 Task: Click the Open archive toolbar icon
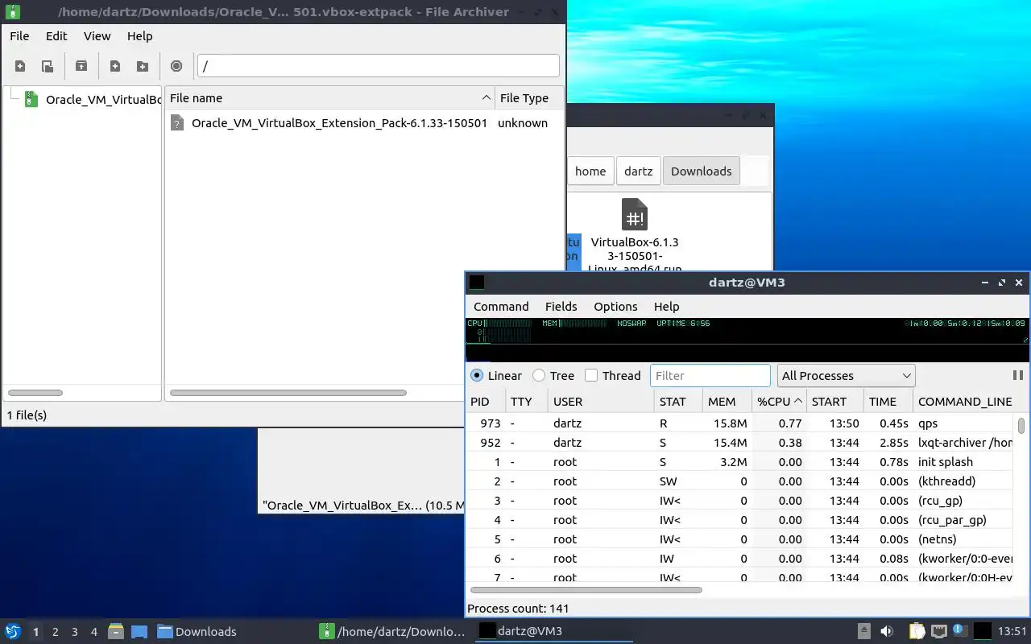point(48,66)
